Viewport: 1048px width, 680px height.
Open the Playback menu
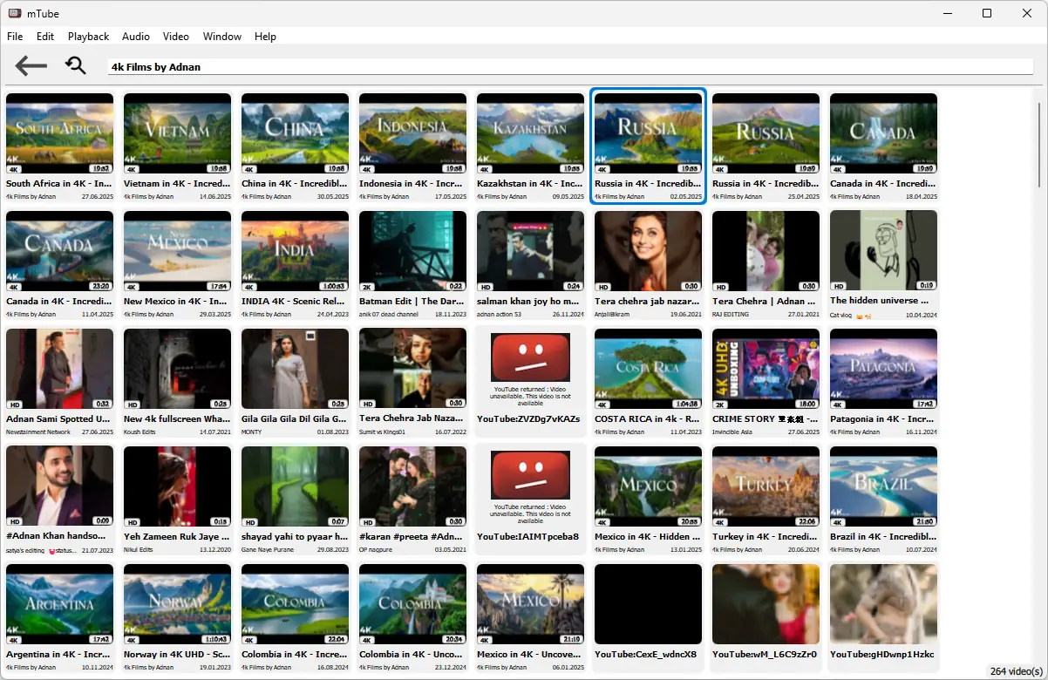point(88,37)
